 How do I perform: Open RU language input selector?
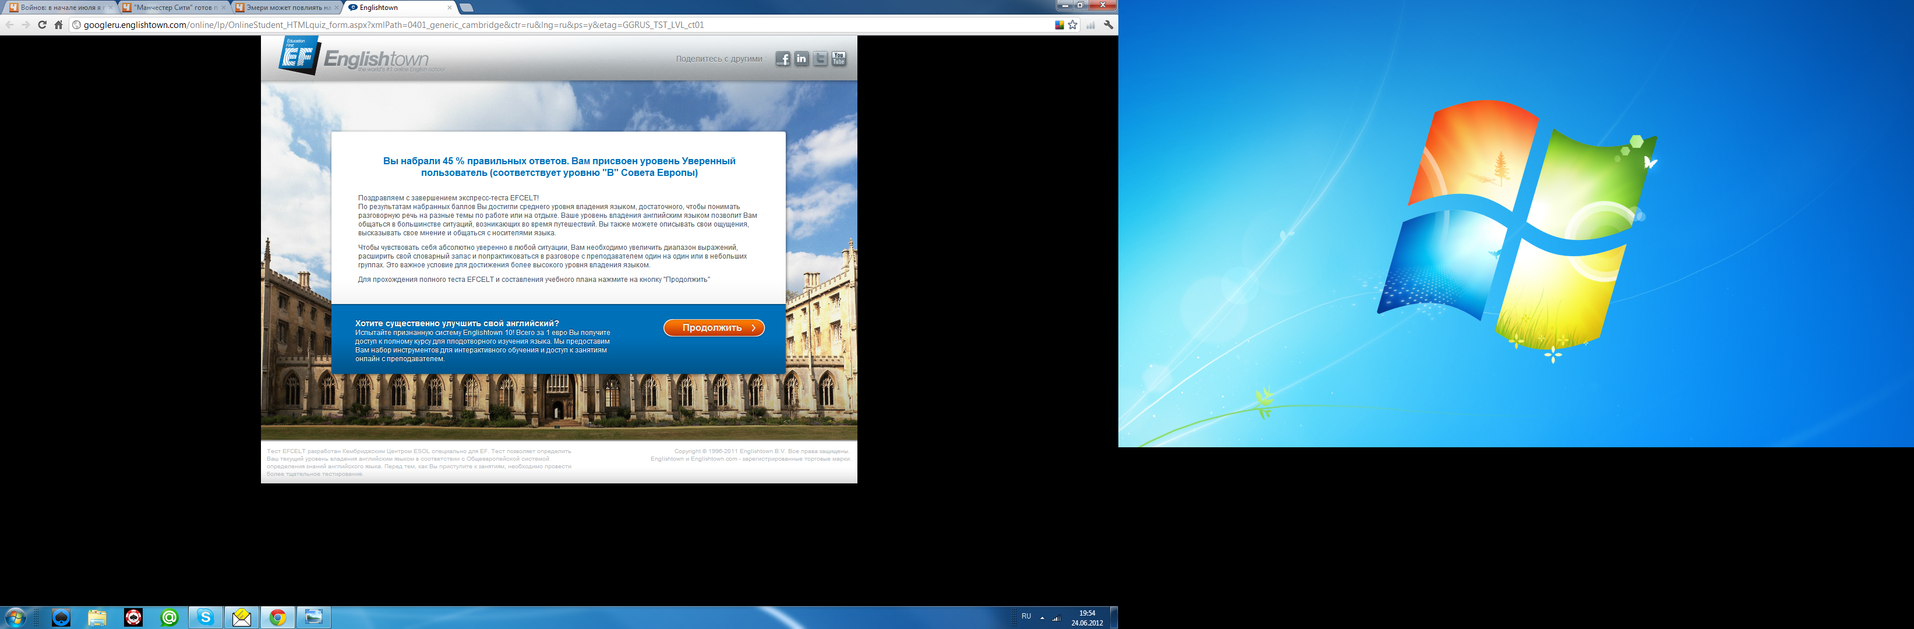[1026, 616]
